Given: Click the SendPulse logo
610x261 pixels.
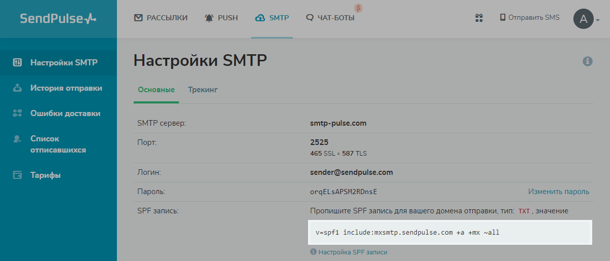Looking at the screenshot, I should click(x=58, y=18).
